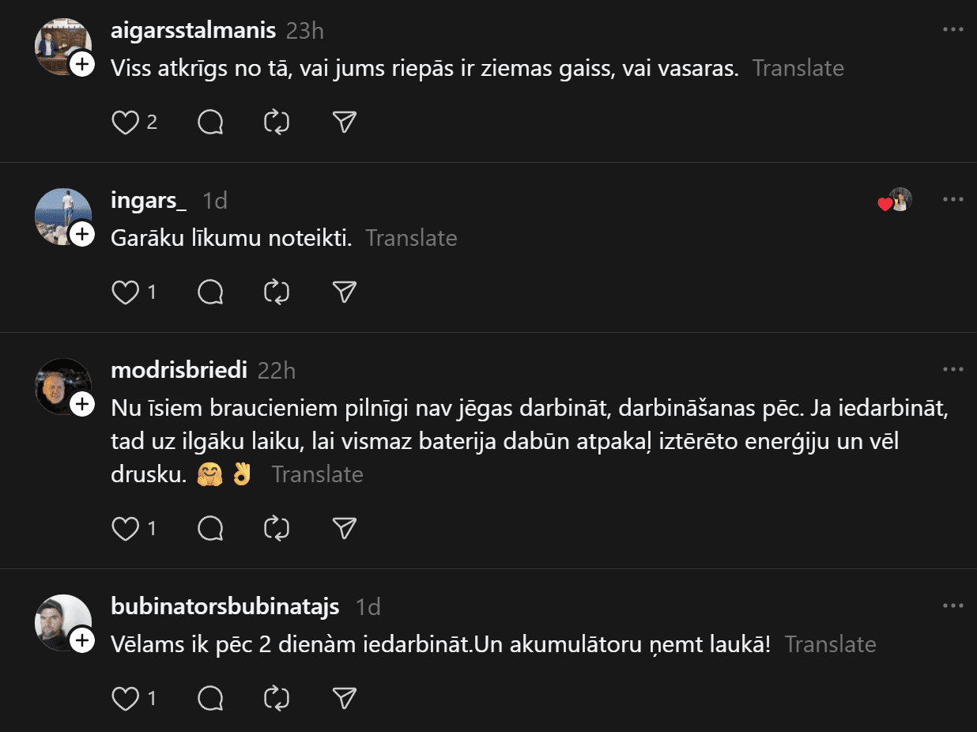Follow bubinatorsbubinatajs using plus badge
The width and height of the screenshot is (977, 732).
click(x=82, y=640)
